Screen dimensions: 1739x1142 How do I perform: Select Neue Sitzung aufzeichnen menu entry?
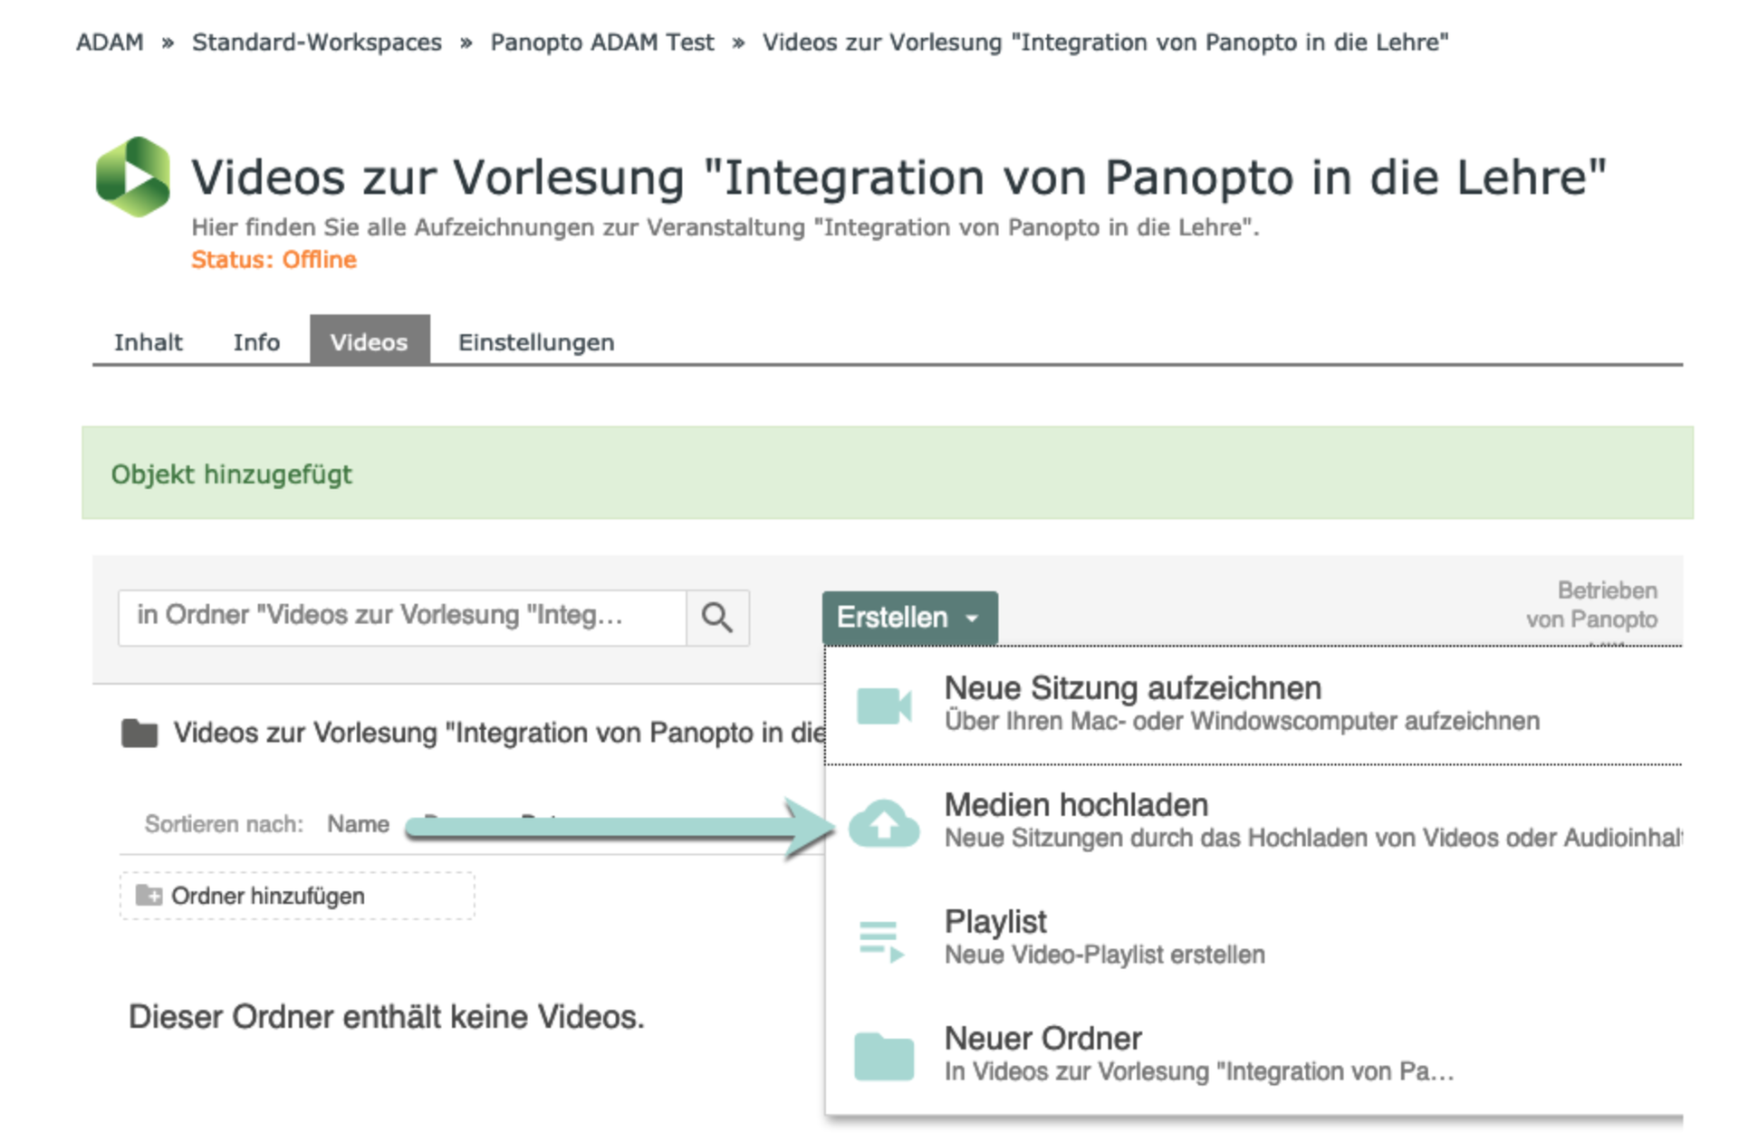1132,689
